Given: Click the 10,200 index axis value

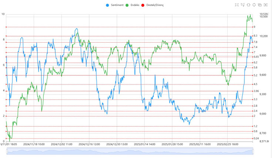Looking at the screenshot, I should coord(263,36).
